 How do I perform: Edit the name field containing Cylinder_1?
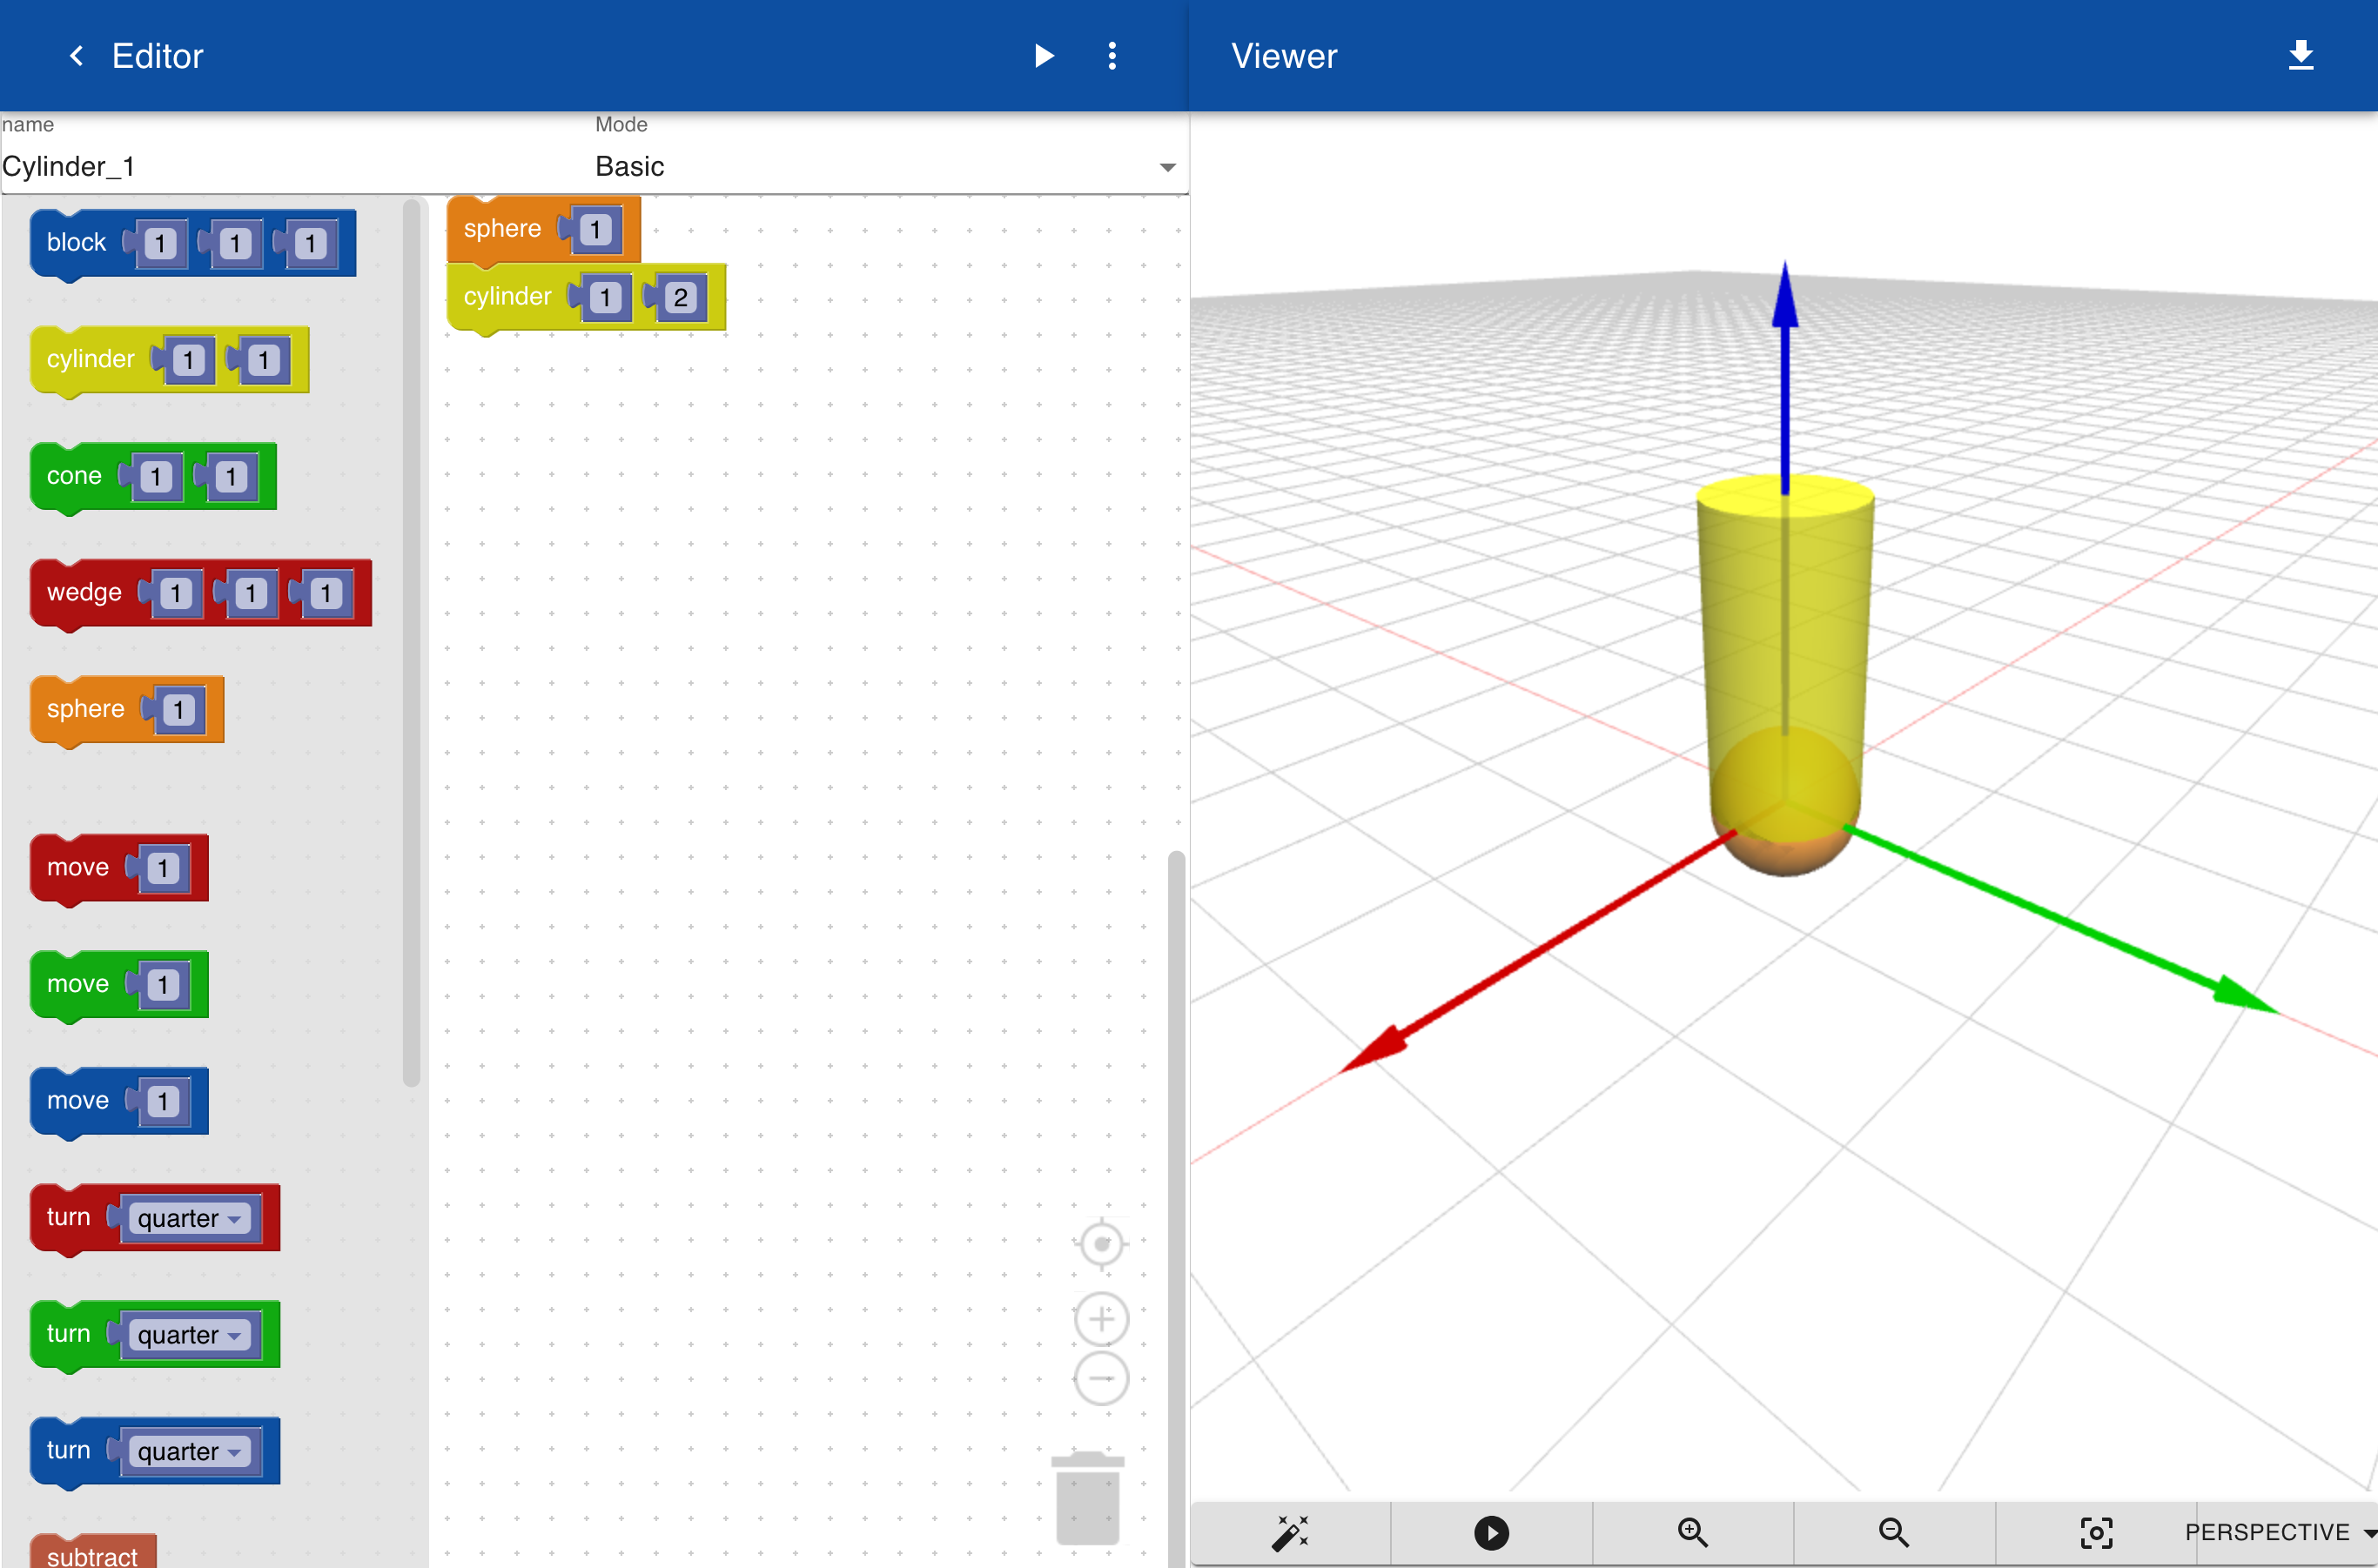coord(295,166)
